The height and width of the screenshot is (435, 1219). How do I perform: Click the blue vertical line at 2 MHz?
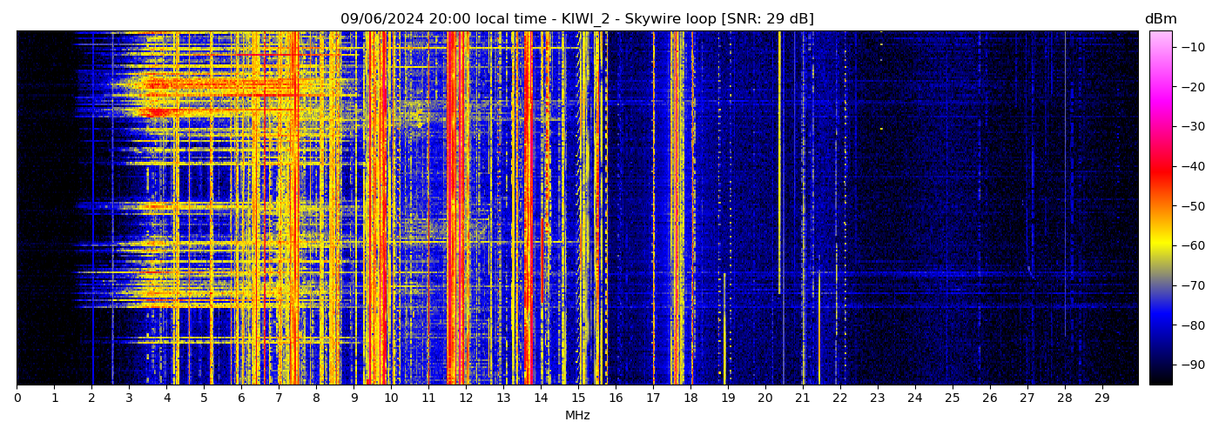[x=92, y=209]
